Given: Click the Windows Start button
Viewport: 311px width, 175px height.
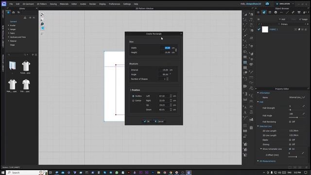Looking at the screenshot, I should [x=3, y=173].
